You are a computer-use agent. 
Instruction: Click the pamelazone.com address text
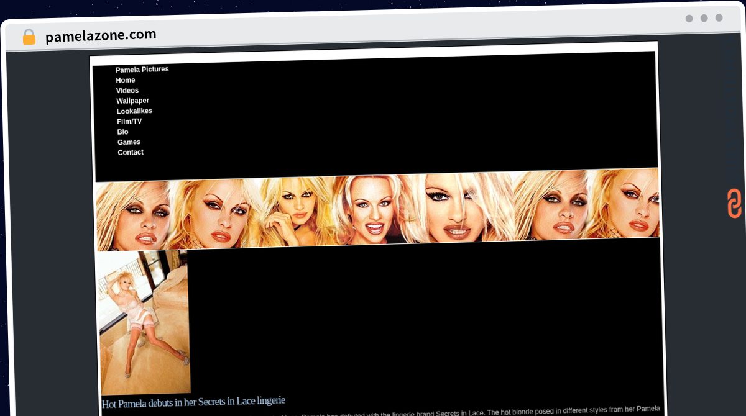pyautogui.click(x=101, y=36)
